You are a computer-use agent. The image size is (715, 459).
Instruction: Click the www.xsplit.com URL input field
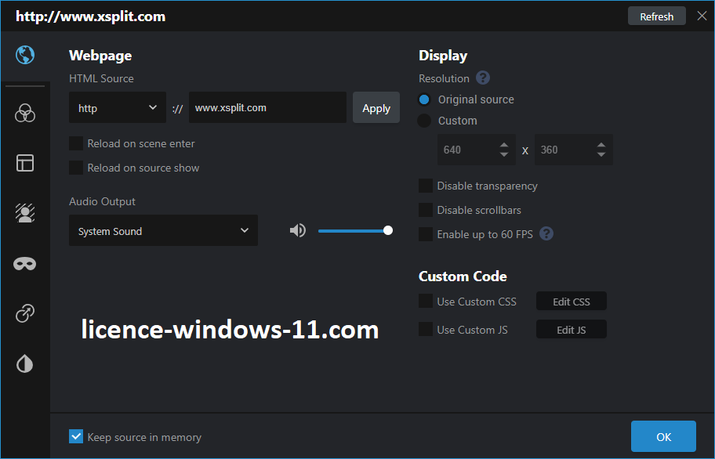pyautogui.click(x=267, y=108)
